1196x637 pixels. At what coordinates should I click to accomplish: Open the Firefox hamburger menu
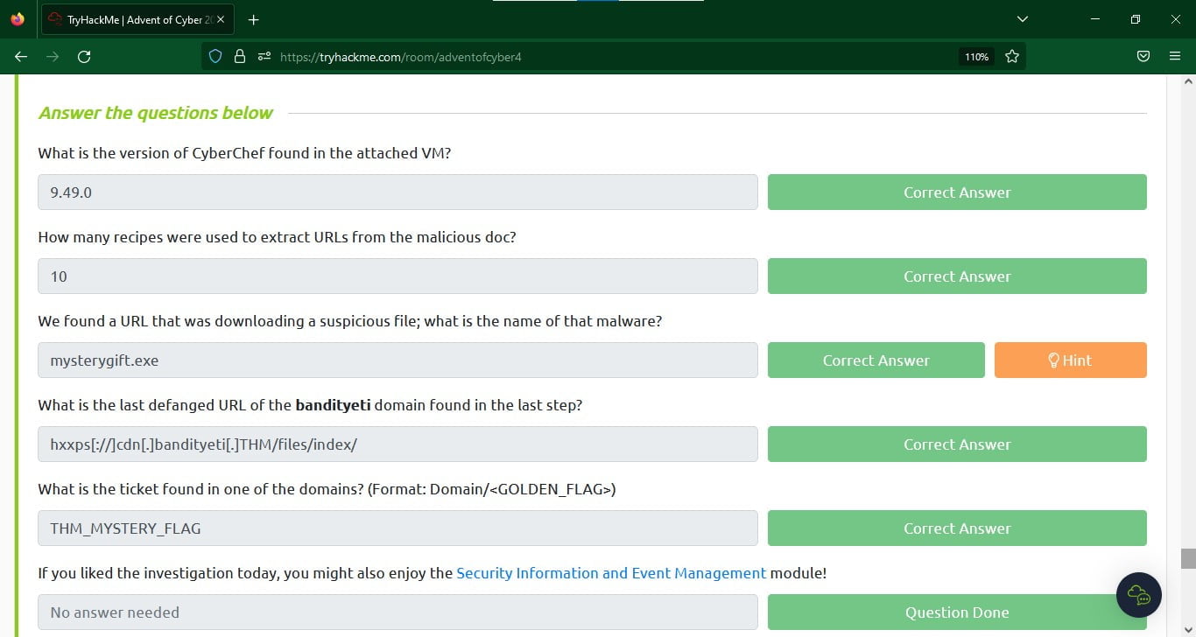tap(1175, 56)
